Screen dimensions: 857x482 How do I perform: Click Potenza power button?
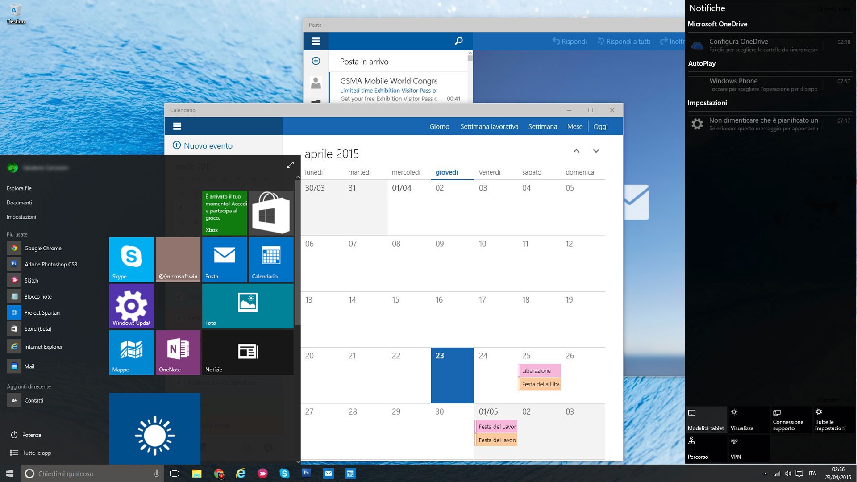tap(26, 435)
